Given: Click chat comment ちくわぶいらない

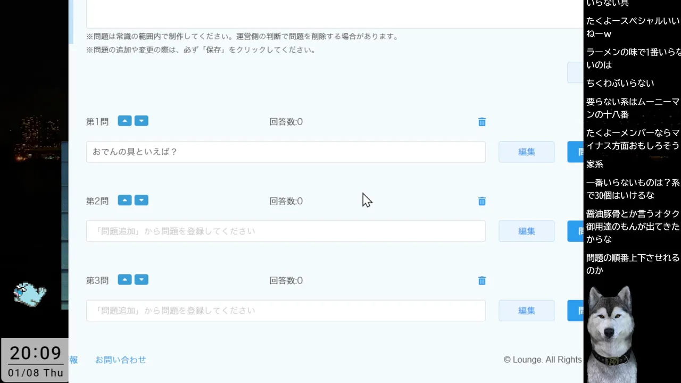Looking at the screenshot, I should 620,83.
